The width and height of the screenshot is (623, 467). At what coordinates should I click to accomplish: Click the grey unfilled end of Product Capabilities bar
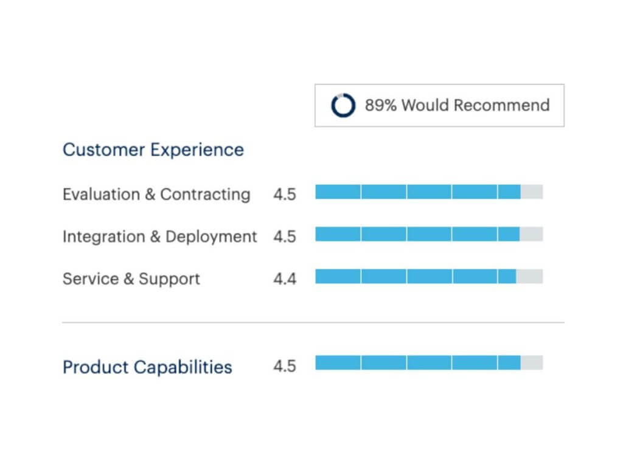532,362
